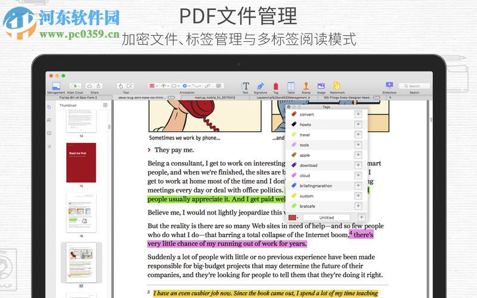Open the Tag tool in toolbar
Screen dimensions: 477x298
click(275, 86)
